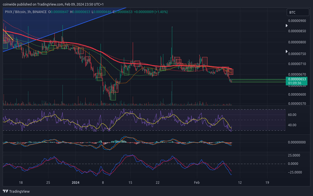Click the MACD 0.00000000 axis label
313x196 pixels.
pyautogui.click(x=297, y=142)
